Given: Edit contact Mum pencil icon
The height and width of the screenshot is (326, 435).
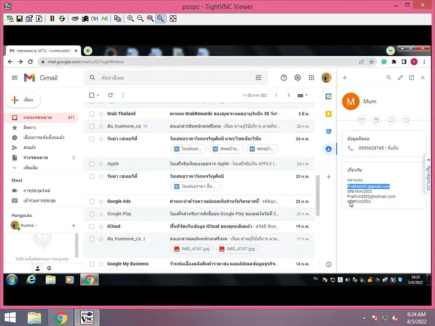Looking at the screenshot, I should pos(400,78).
